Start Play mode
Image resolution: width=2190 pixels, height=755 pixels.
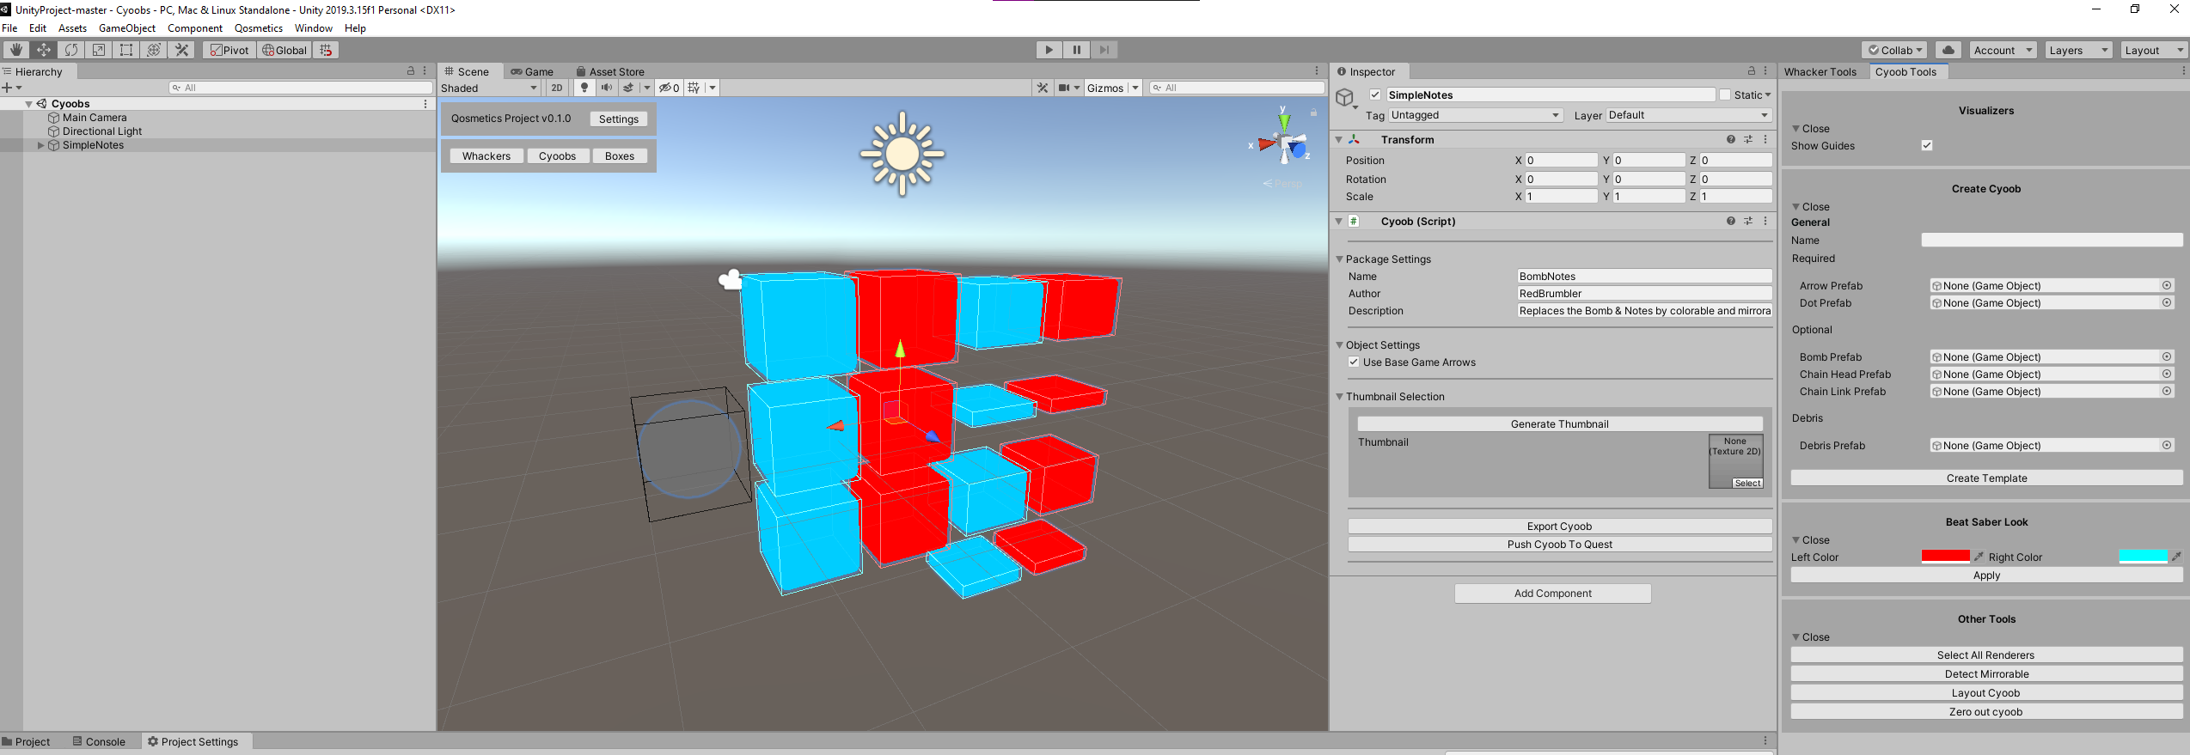1049,50
